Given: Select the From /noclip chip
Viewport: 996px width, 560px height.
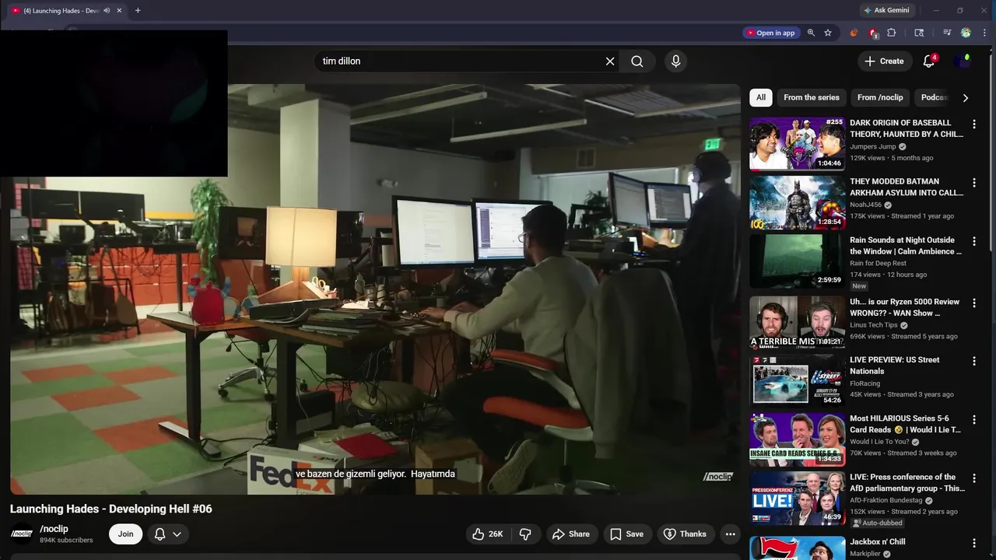Looking at the screenshot, I should click(880, 98).
